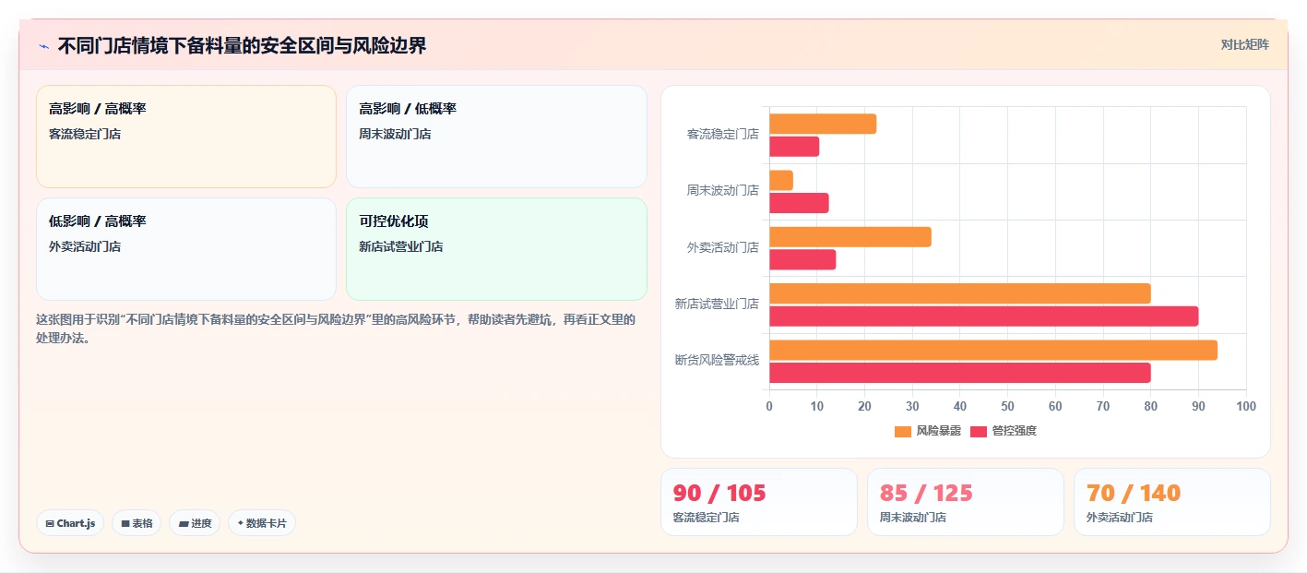The image size is (1307, 573).
Task: Click the red bar for 断货风险警戒线
Action: tap(960, 373)
